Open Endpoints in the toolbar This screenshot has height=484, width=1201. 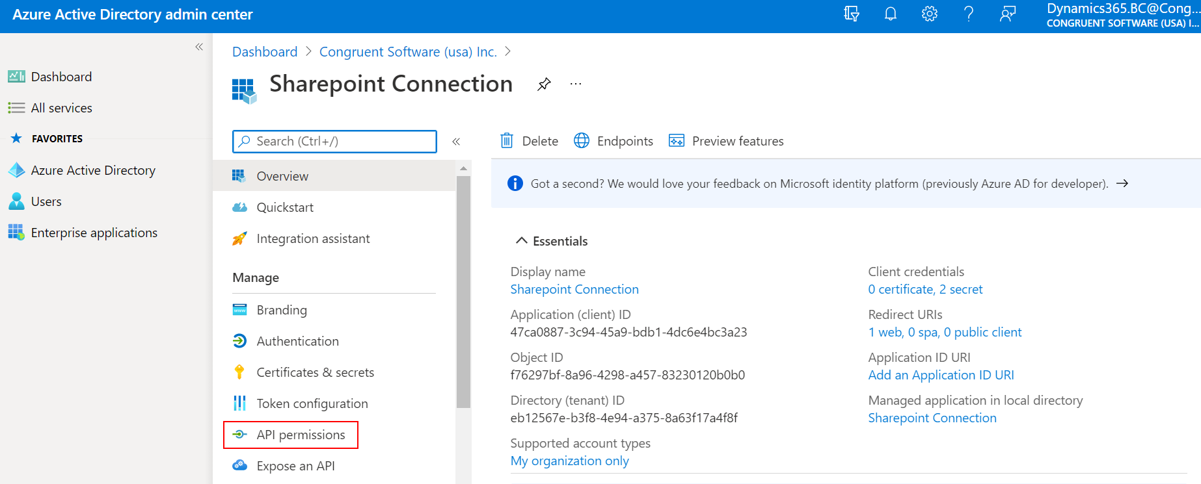click(x=614, y=141)
